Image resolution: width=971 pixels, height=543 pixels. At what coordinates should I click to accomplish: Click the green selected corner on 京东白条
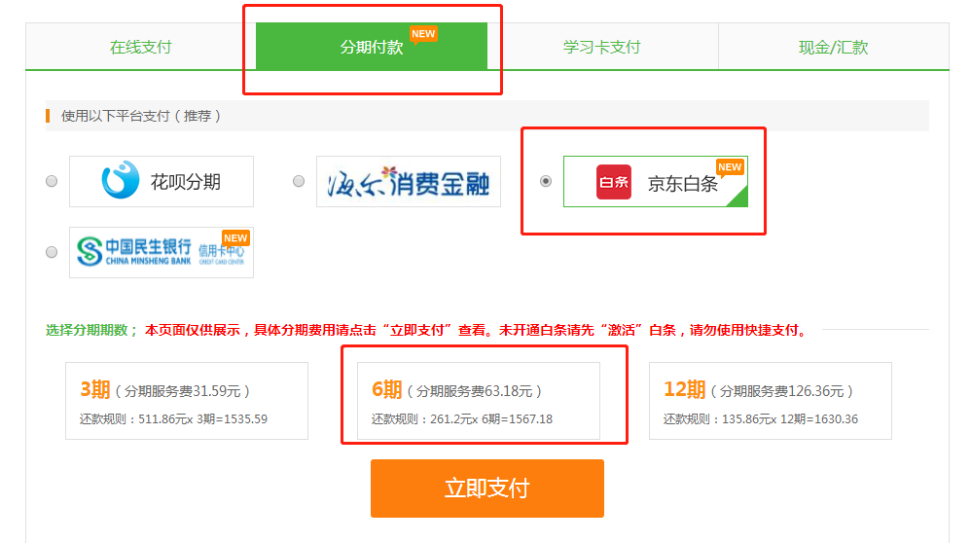coord(737,198)
